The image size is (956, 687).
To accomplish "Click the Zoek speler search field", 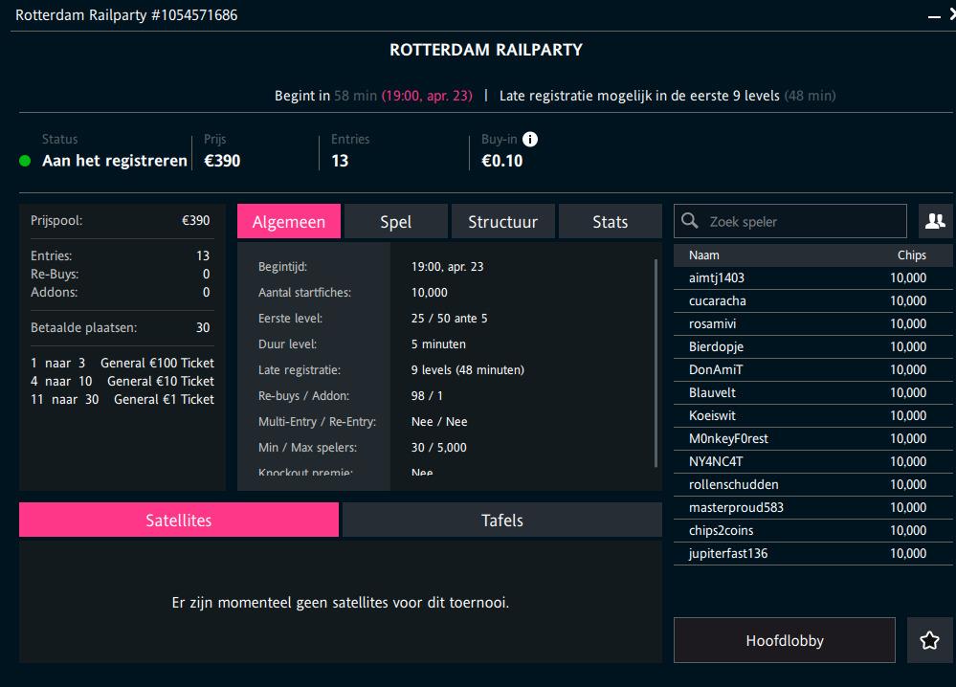I will [794, 220].
